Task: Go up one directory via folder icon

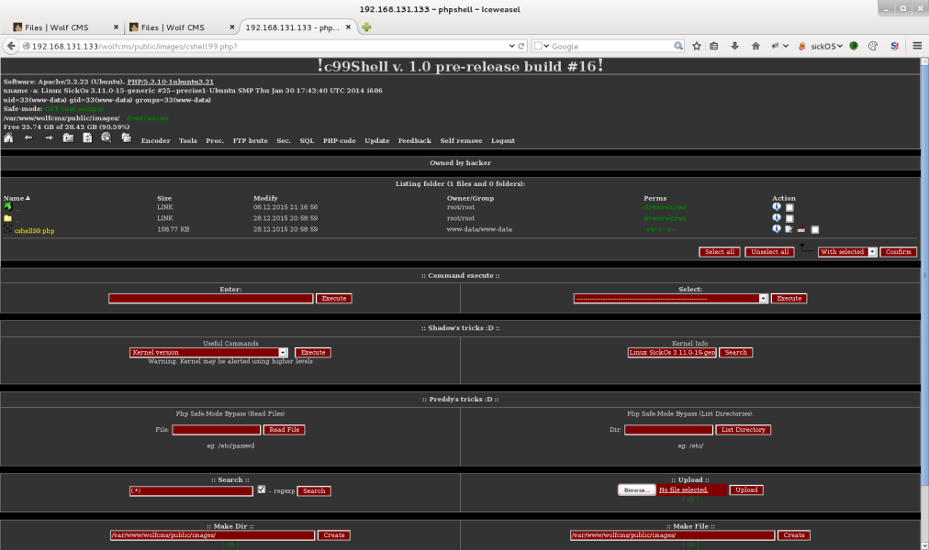Action: click(x=68, y=137)
